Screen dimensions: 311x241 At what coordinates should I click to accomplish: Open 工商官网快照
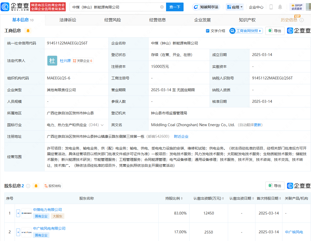(x=246, y=31)
